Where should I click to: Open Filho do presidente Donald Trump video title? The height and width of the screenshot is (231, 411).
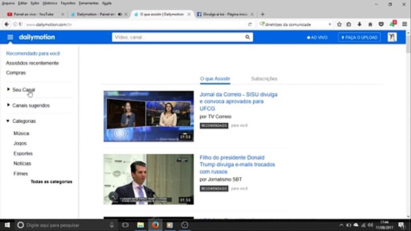click(x=237, y=165)
